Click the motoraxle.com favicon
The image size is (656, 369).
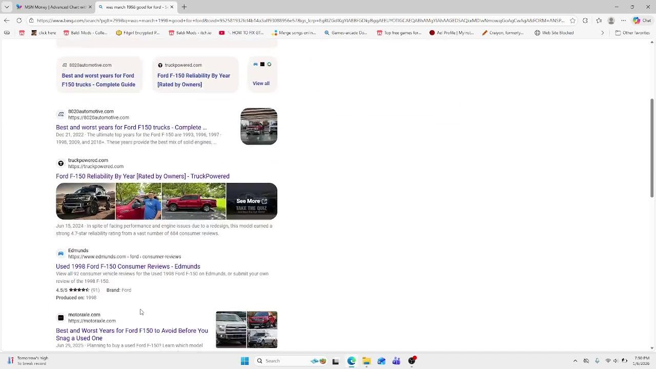(x=60, y=318)
